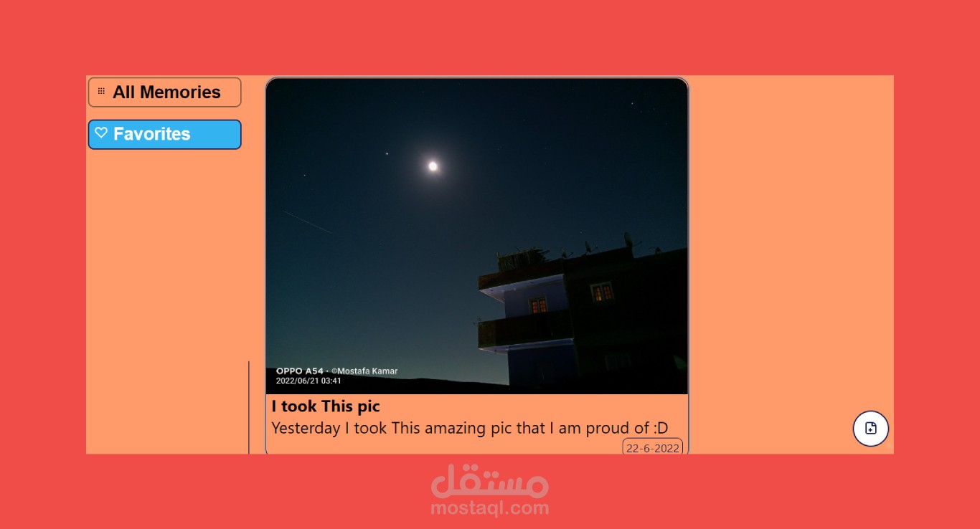Screen dimensions: 980x529
Task: Open the night sky memory photo
Action: click(x=477, y=236)
